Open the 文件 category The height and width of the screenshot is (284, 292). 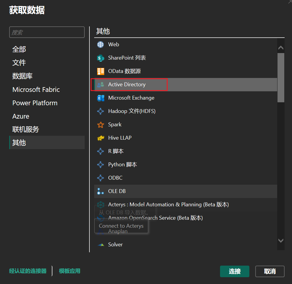47,63
